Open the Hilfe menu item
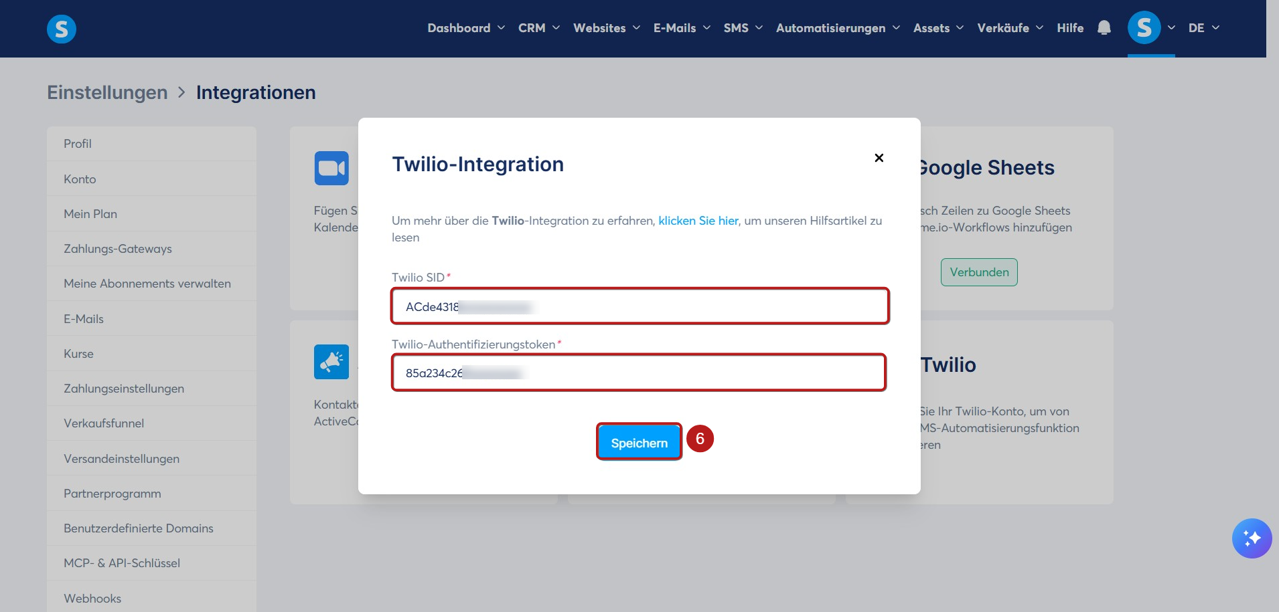The height and width of the screenshot is (612, 1279). (x=1070, y=28)
